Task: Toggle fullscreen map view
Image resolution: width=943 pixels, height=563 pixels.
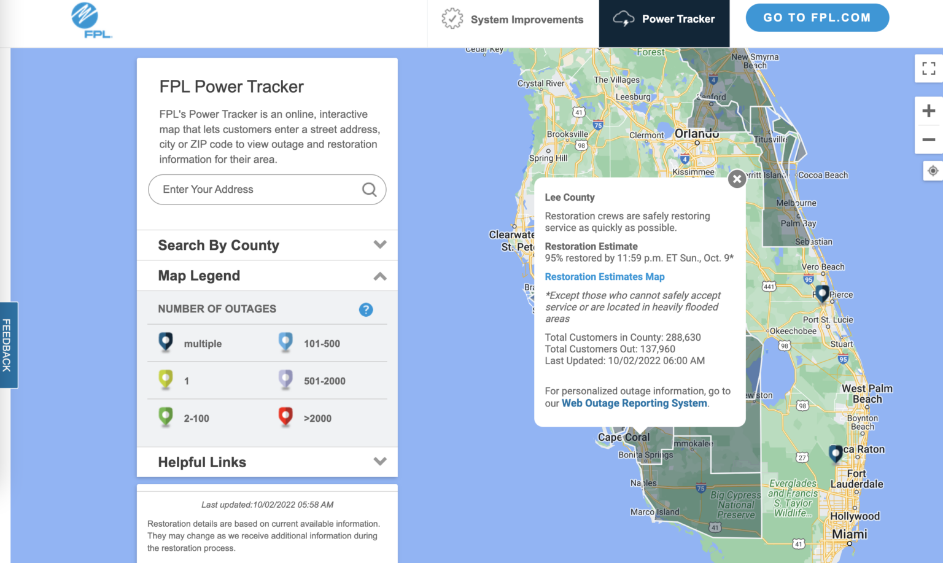Action: click(929, 68)
